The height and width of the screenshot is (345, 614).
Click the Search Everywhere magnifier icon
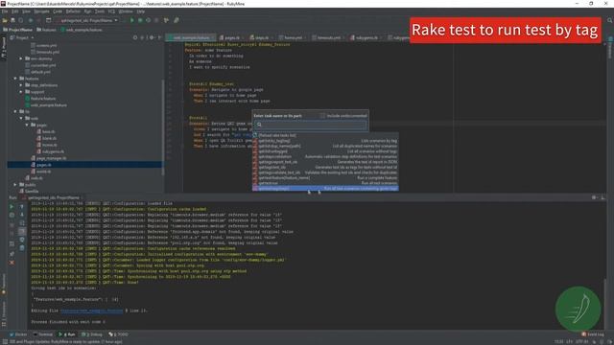[610, 20]
